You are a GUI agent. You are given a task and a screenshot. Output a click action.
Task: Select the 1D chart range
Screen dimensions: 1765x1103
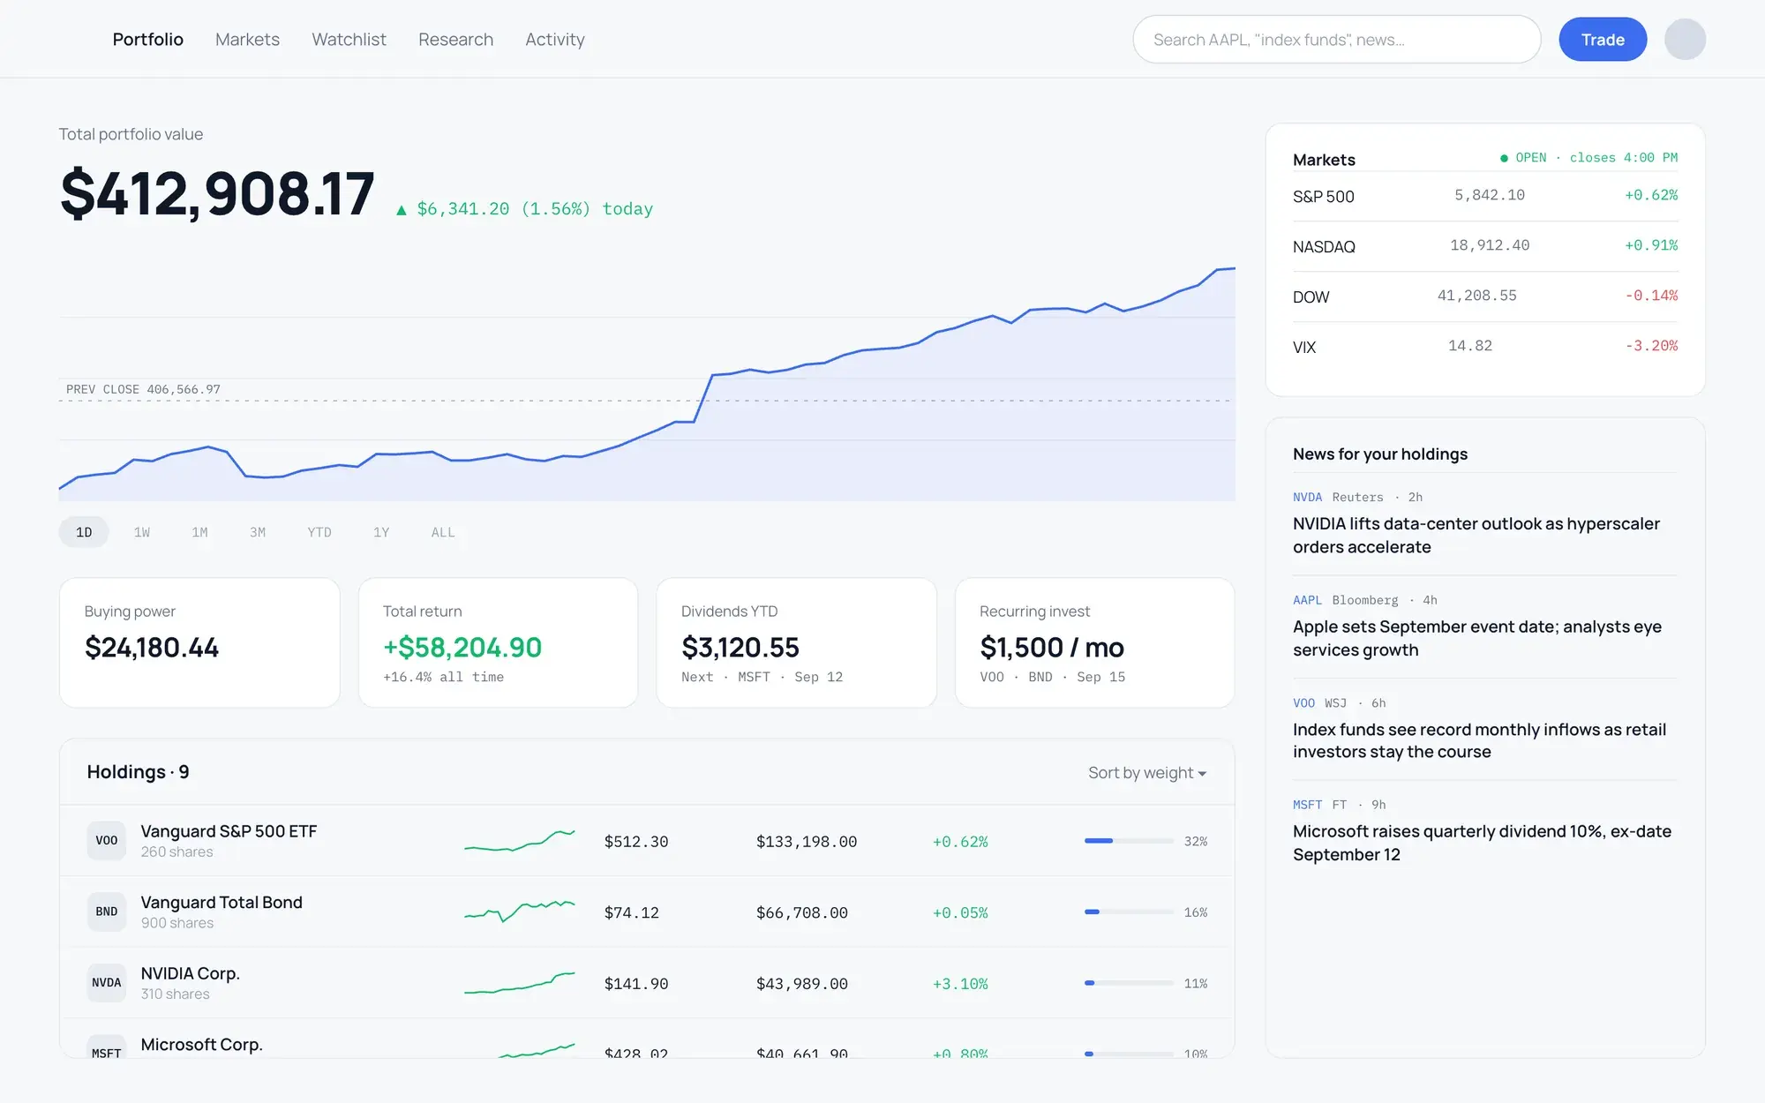point(84,532)
